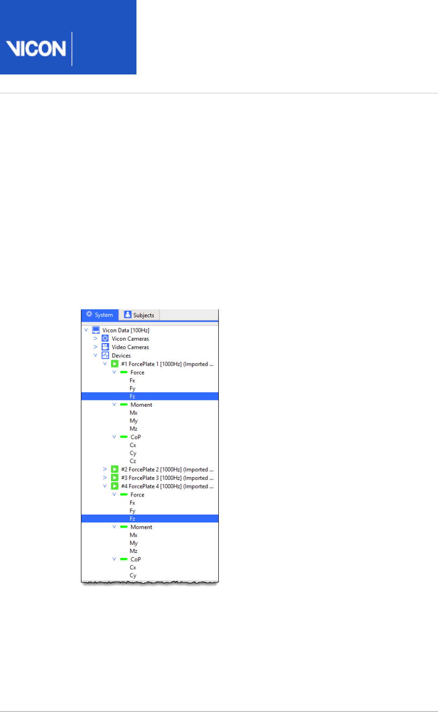Screen dimensions: 438x712
Task: Select the Video Cameras label
Action: pos(130,347)
